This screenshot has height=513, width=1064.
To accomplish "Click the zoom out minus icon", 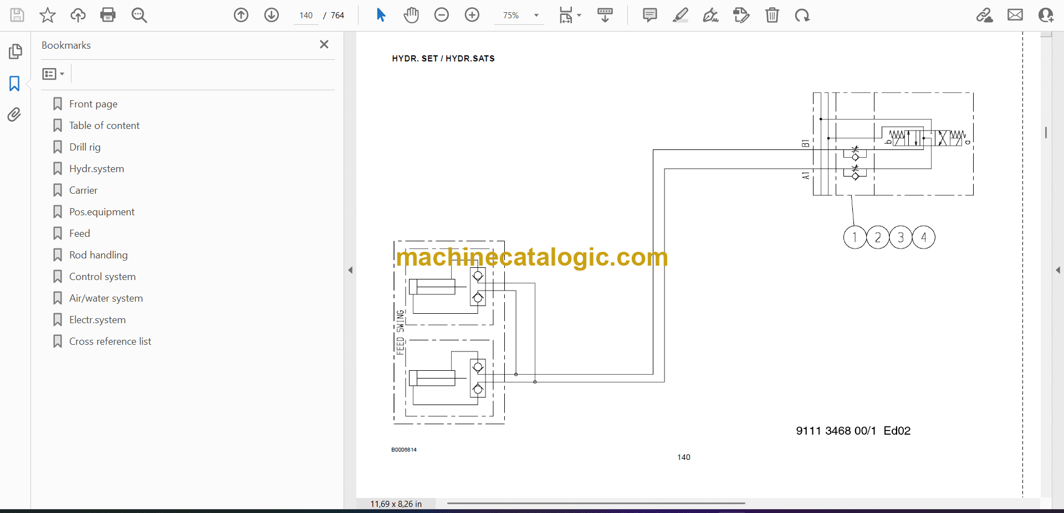I will [x=442, y=15].
